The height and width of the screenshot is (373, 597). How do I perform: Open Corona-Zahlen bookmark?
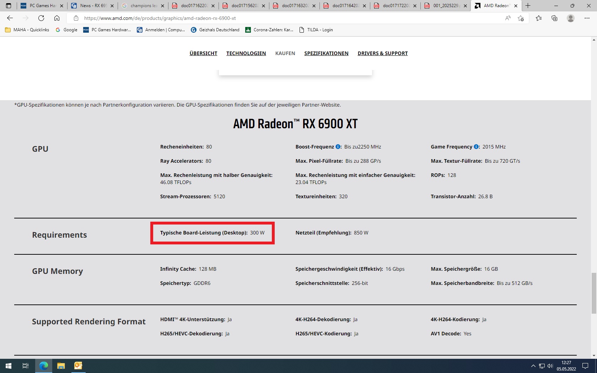click(269, 30)
